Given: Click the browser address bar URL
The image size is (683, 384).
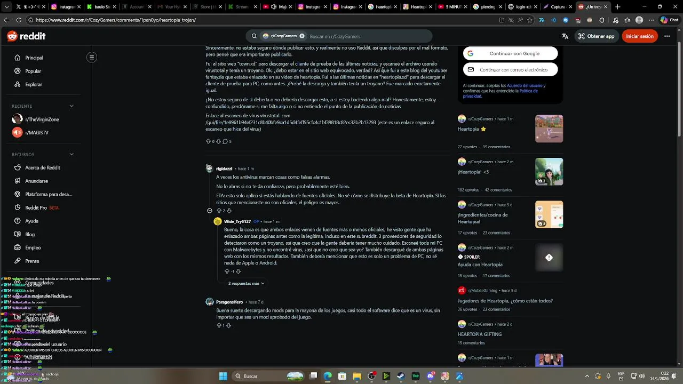Looking at the screenshot, I should point(116,20).
